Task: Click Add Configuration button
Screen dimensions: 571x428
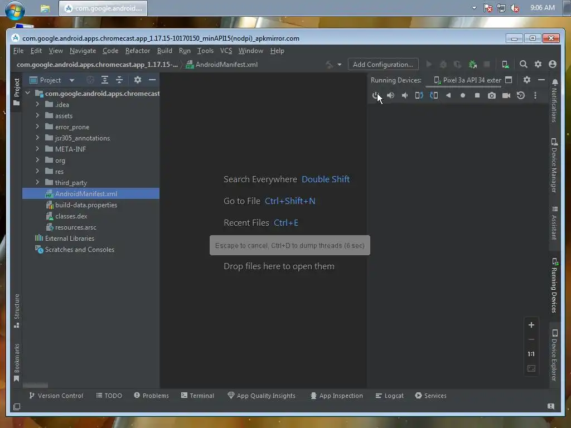Action: (x=383, y=65)
